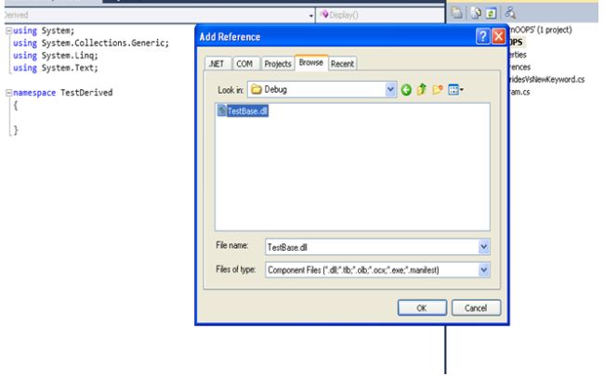This screenshot has width=604, height=376.
Task: Confirm with the OK button
Action: [422, 308]
